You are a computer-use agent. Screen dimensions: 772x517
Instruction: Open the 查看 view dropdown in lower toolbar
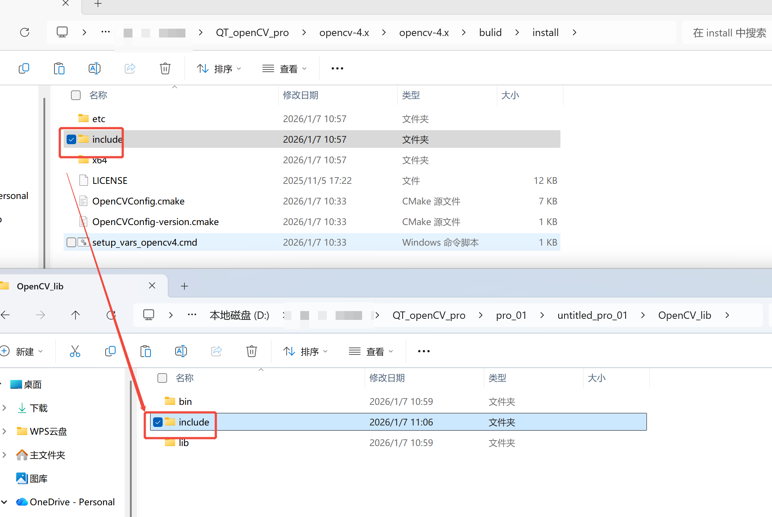[371, 352]
